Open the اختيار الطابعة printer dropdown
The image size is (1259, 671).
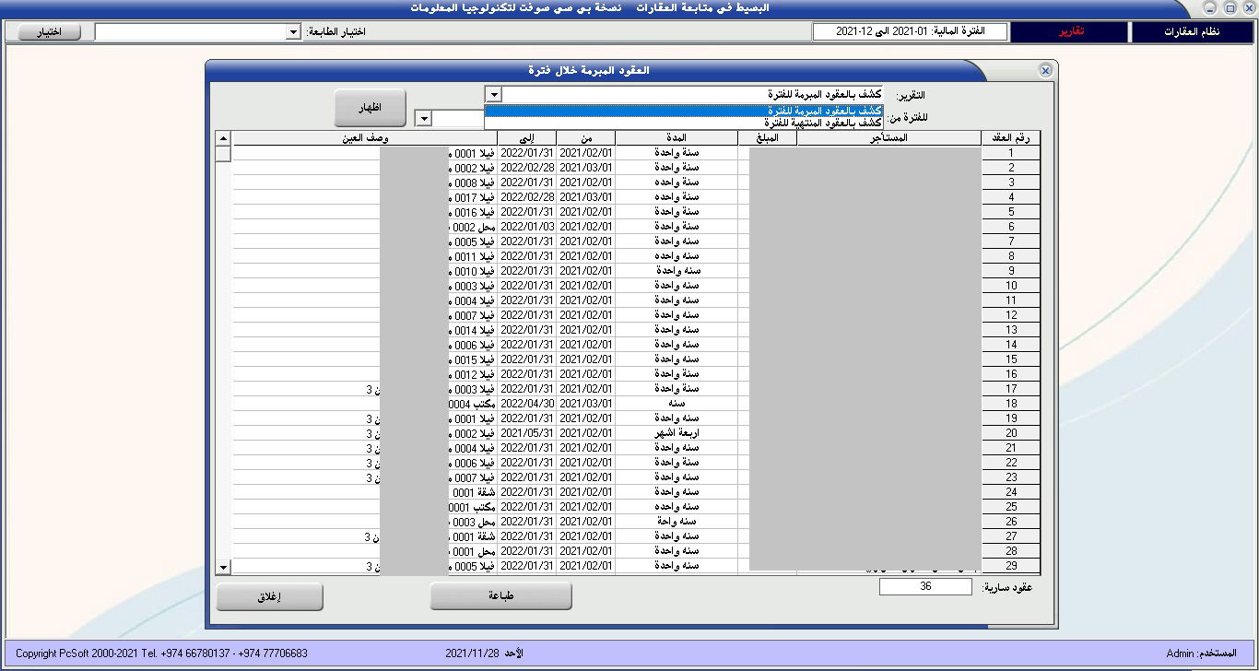pos(293,32)
